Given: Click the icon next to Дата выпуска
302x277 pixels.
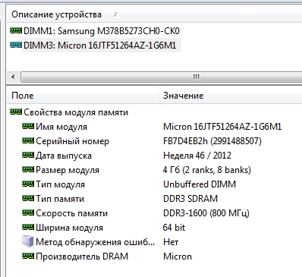Looking at the screenshot, I should click(x=28, y=155).
